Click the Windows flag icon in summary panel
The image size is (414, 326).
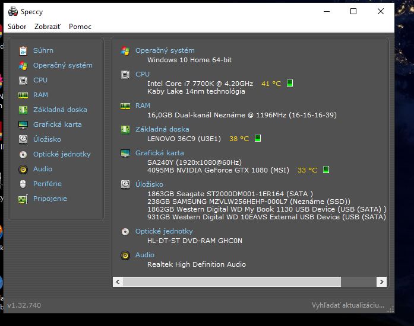125,50
